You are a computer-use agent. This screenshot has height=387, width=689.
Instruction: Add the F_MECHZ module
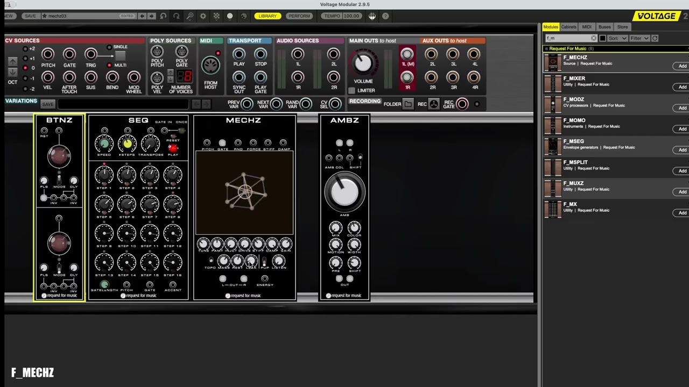coord(682,66)
